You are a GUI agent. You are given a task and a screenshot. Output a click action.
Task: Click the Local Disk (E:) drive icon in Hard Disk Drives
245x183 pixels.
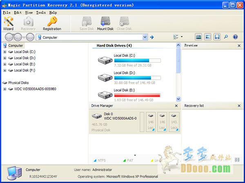(105, 95)
